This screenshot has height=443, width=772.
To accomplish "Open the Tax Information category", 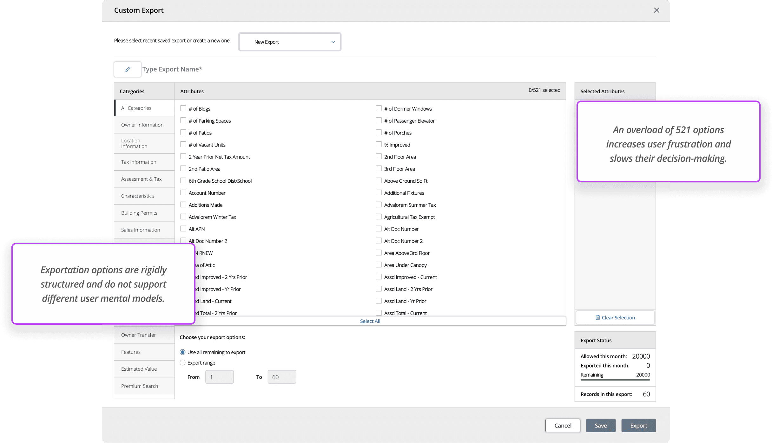I will click(139, 162).
